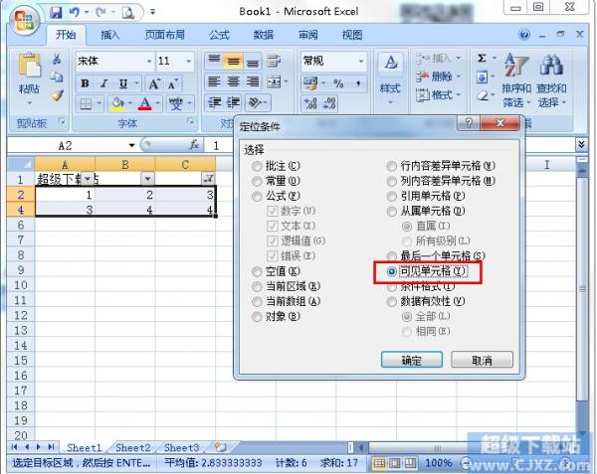Image resolution: width=597 pixels, height=474 pixels.
Task: Click the Name Box showing A2
Action: pyautogui.click(x=65, y=145)
